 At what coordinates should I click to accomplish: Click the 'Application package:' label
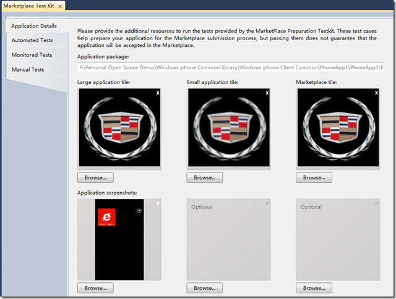pos(103,57)
